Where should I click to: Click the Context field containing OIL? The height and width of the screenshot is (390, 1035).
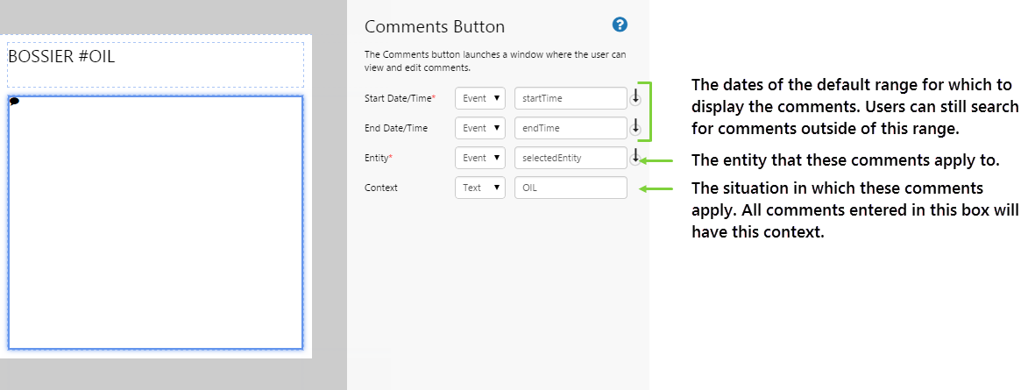click(x=571, y=188)
